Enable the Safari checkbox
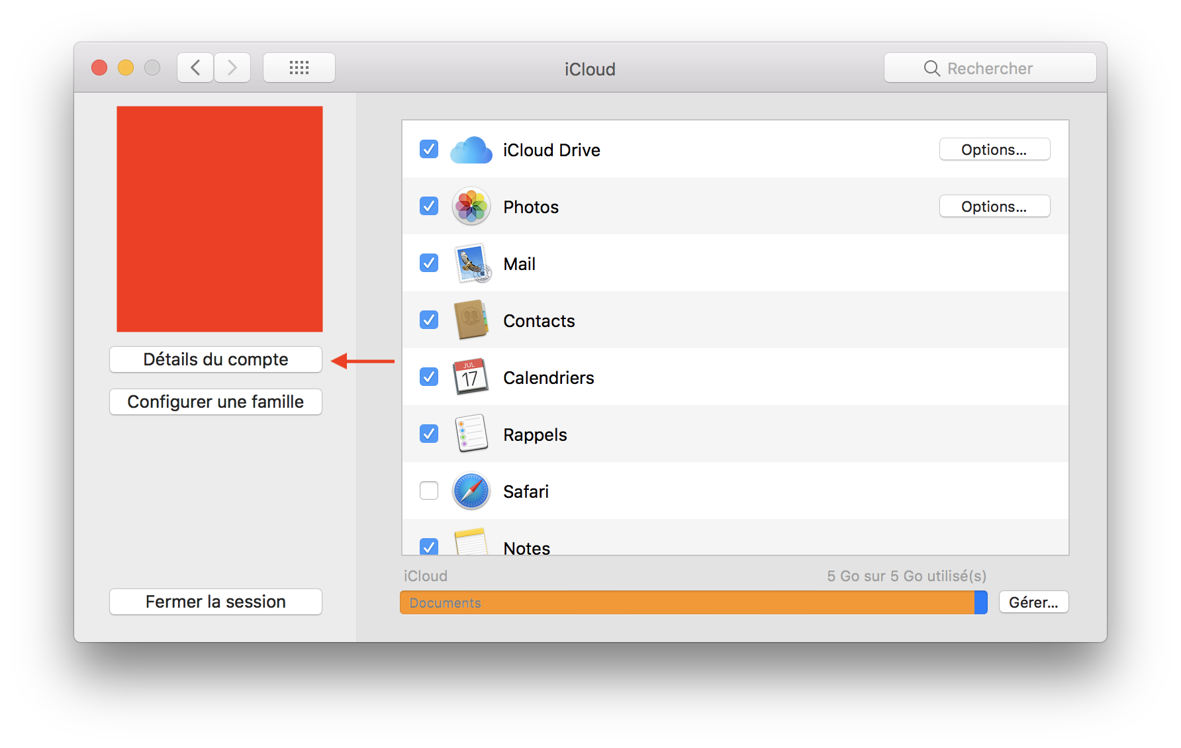This screenshot has height=748, width=1181. [x=429, y=491]
